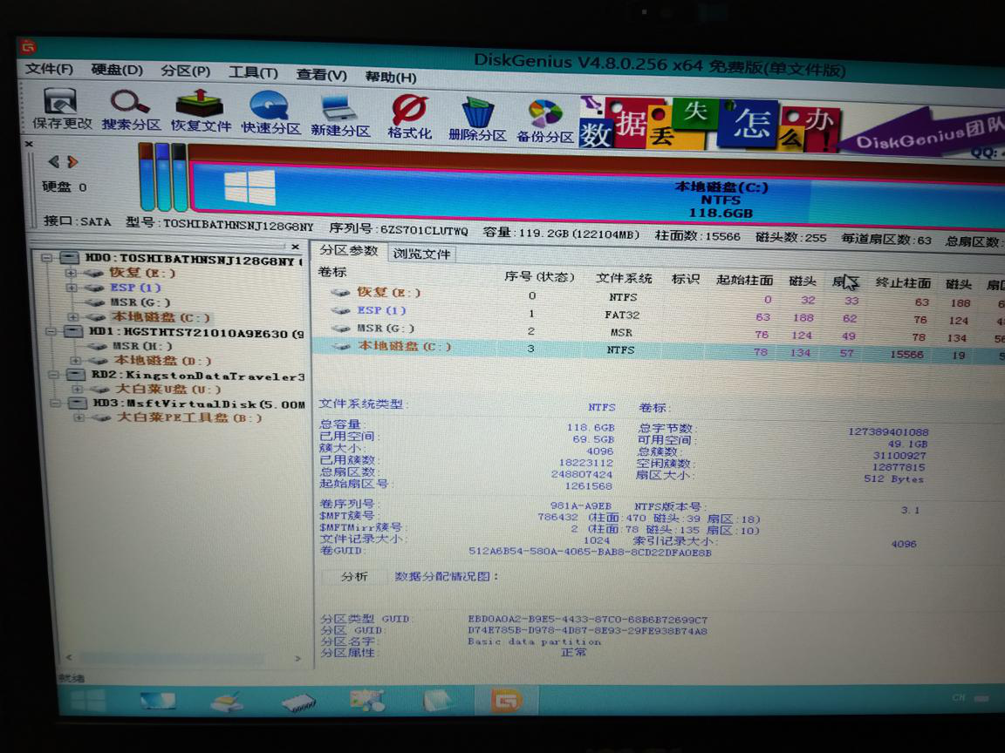Screen dimensions: 1005x753
Task: Select the ESP(1) row in partition table
Action: [x=660, y=314]
